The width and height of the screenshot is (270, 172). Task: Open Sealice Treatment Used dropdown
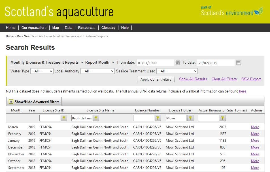tap(177, 71)
